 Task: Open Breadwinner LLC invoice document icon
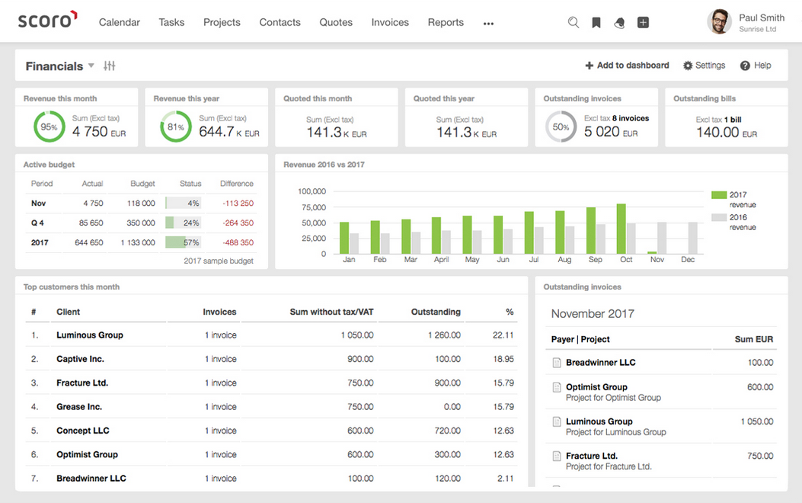[557, 363]
